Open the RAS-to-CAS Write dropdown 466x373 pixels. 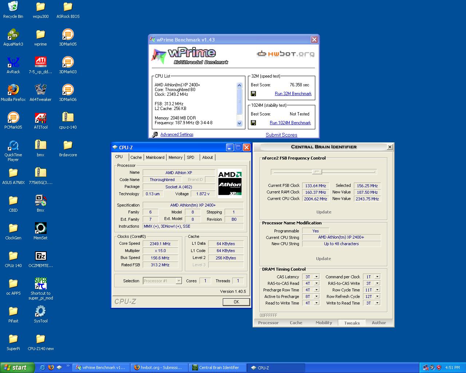(x=377, y=283)
